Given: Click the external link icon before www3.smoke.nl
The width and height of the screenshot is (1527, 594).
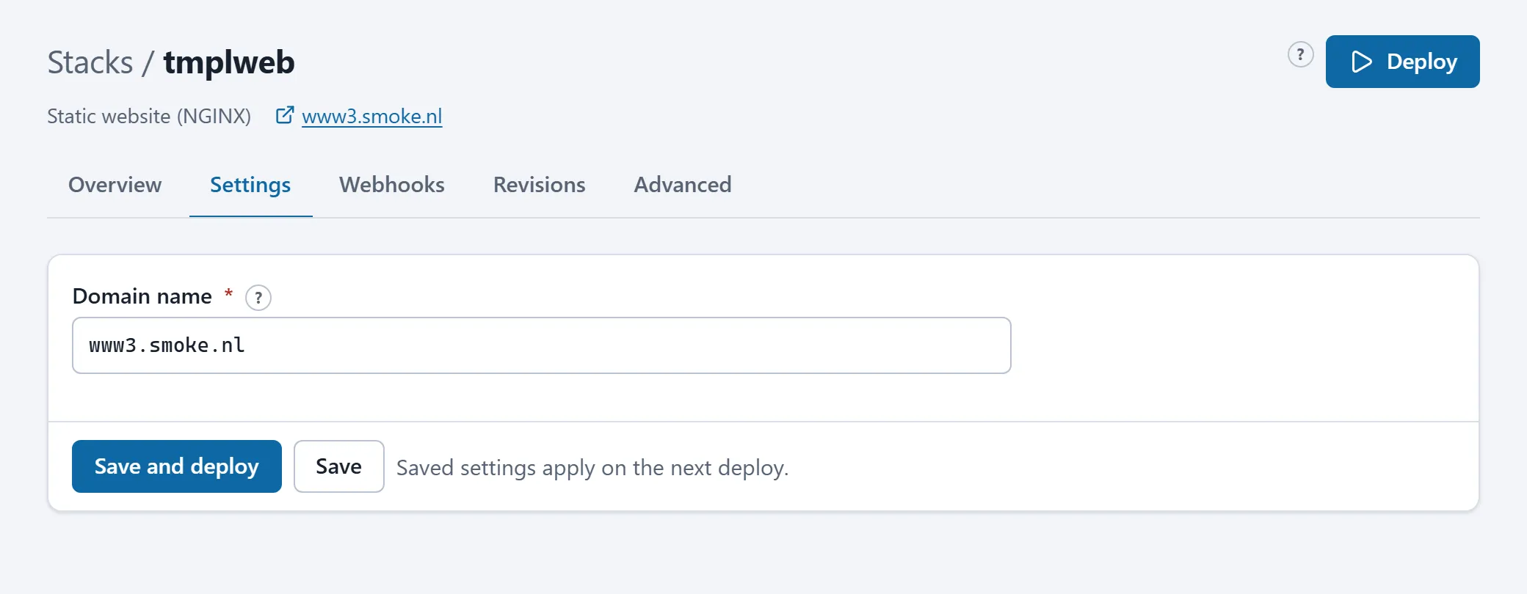Looking at the screenshot, I should 285,115.
